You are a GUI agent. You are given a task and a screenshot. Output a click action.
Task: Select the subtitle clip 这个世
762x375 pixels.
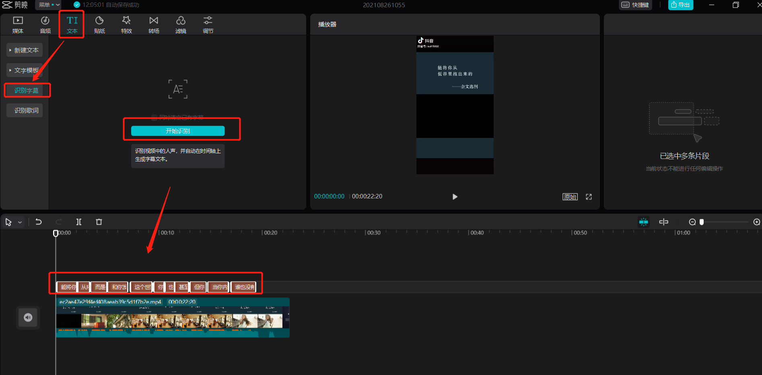142,287
